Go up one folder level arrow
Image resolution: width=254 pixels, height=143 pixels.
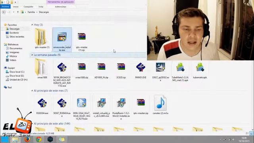click(x=17, y=12)
